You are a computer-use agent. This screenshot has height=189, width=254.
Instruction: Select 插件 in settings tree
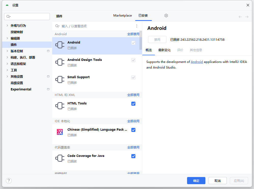pos(27,45)
